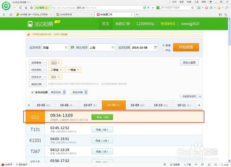Open the 售票时间 navigation item
This screenshot has width=231, height=167.
coord(168,23)
